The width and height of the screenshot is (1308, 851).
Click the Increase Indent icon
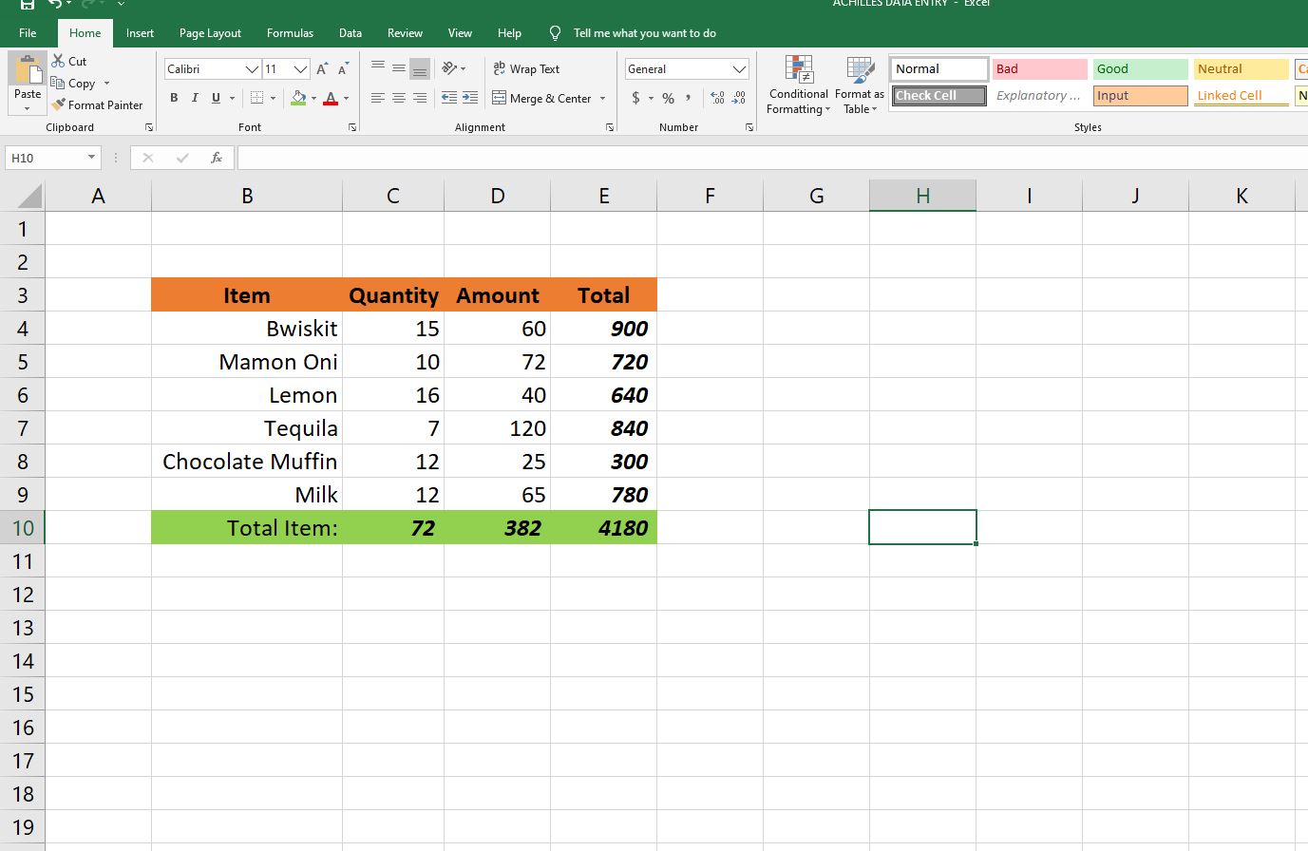tap(470, 98)
